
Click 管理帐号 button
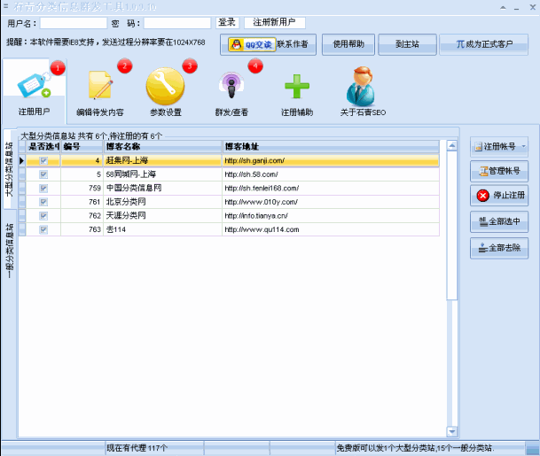pyautogui.click(x=499, y=171)
